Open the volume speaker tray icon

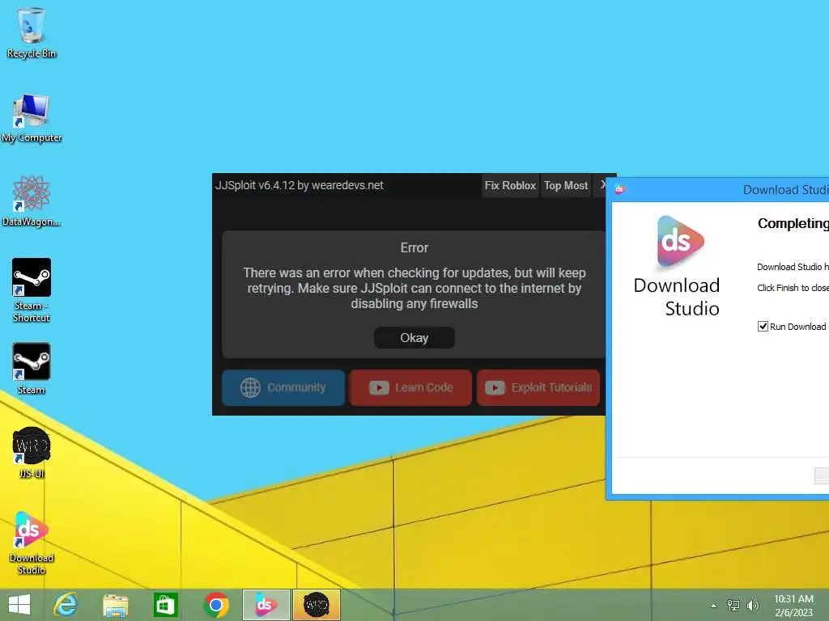[x=752, y=606]
